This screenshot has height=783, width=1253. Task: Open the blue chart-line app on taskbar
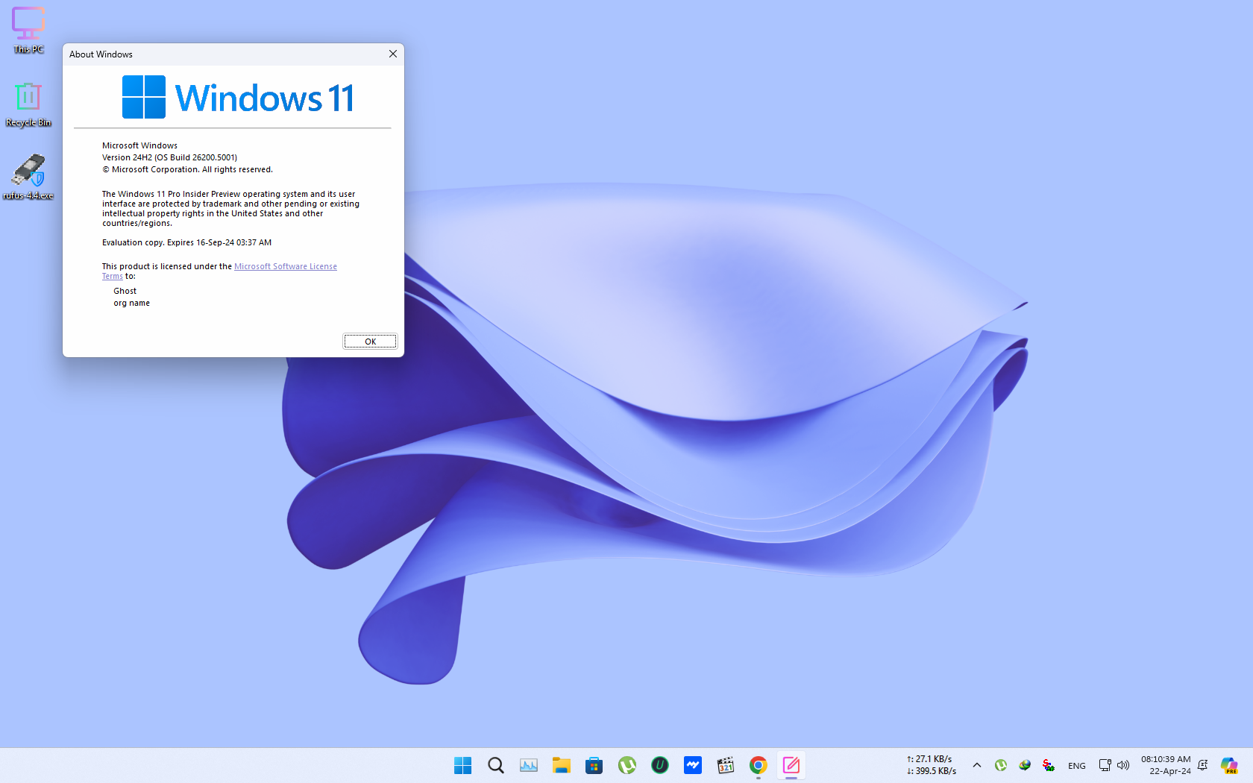tap(693, 765)
